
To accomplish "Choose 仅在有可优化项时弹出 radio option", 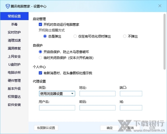I will click(75, 36).
